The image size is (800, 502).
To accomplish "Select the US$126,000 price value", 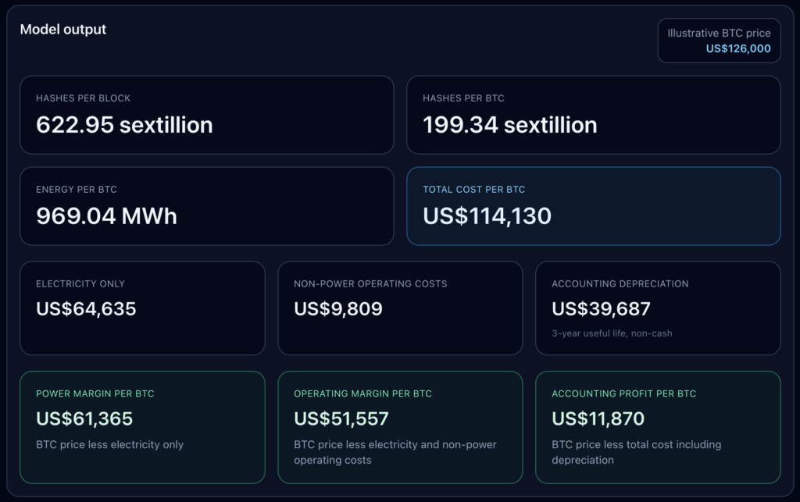I will (x=737, y=48).
